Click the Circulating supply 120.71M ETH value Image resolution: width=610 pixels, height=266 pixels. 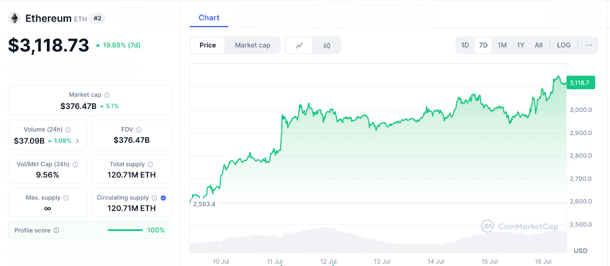click(132, 208)
